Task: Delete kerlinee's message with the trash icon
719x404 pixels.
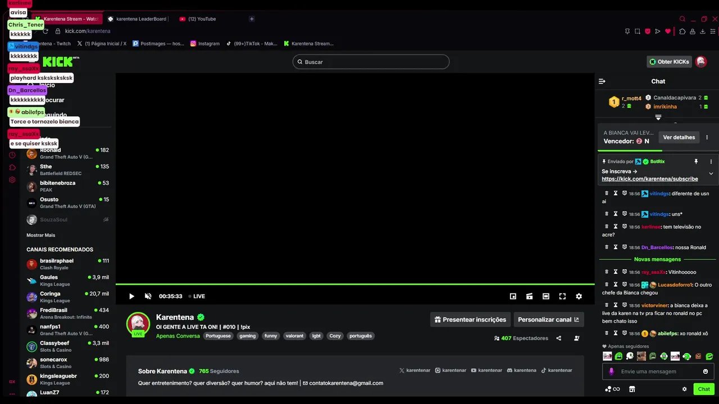Action: tap(607, 227)
